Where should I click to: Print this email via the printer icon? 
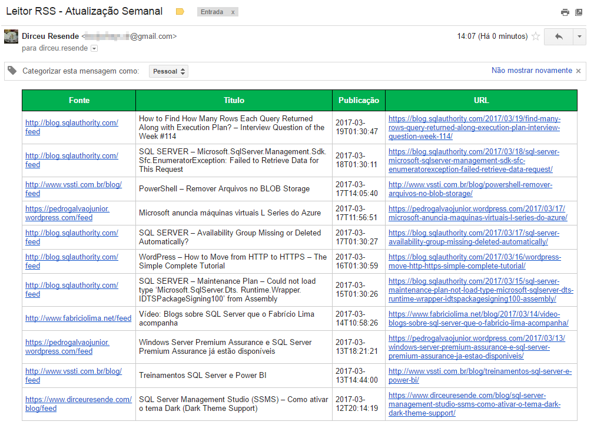pyautogui.click(x=565, y=12)
